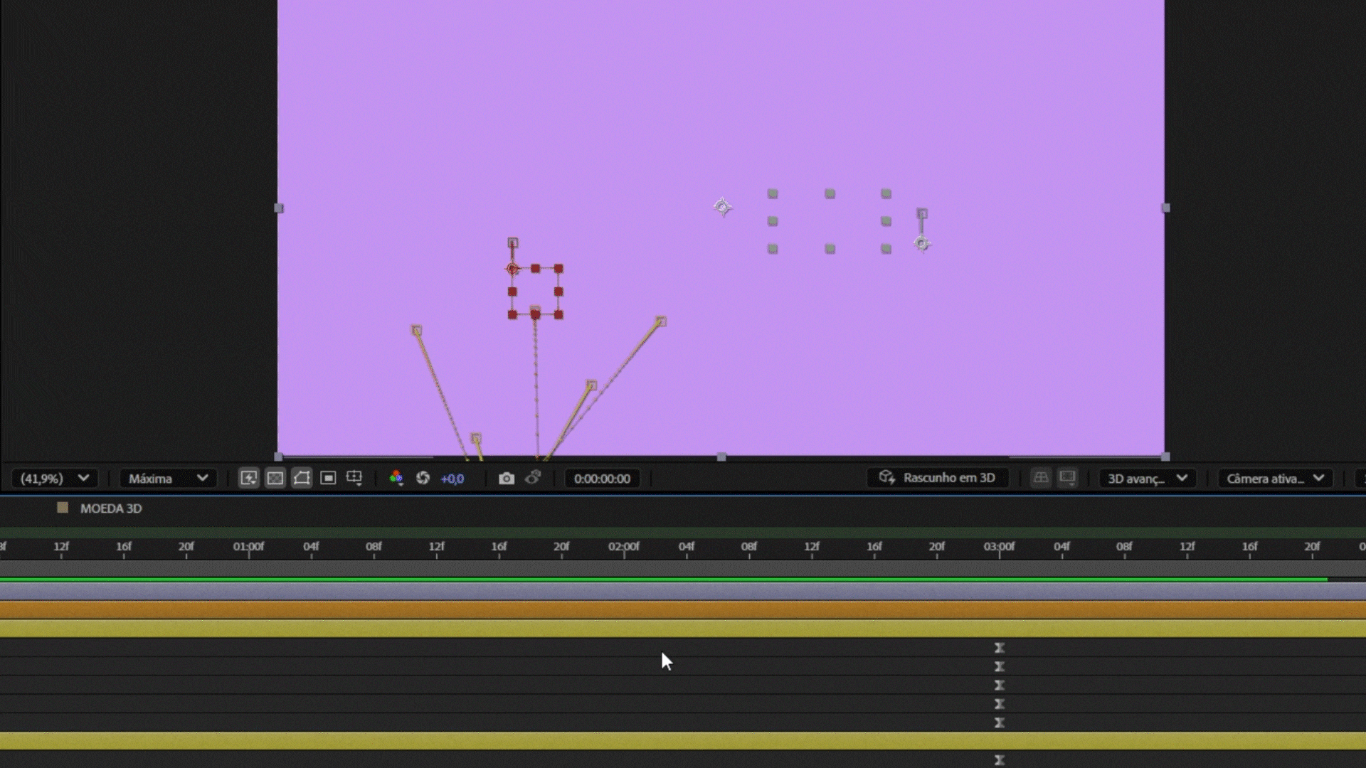Toggle 3D ground plane icon
The image size is (1366, 768).
coord(1041,478)
